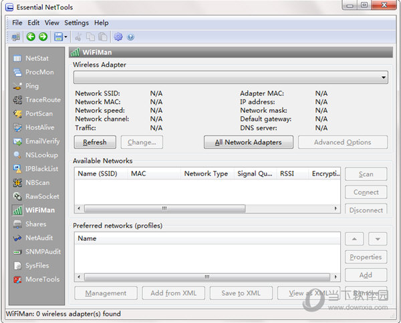Click left arrow of Available Networks scrollbar

coord(79,208)
